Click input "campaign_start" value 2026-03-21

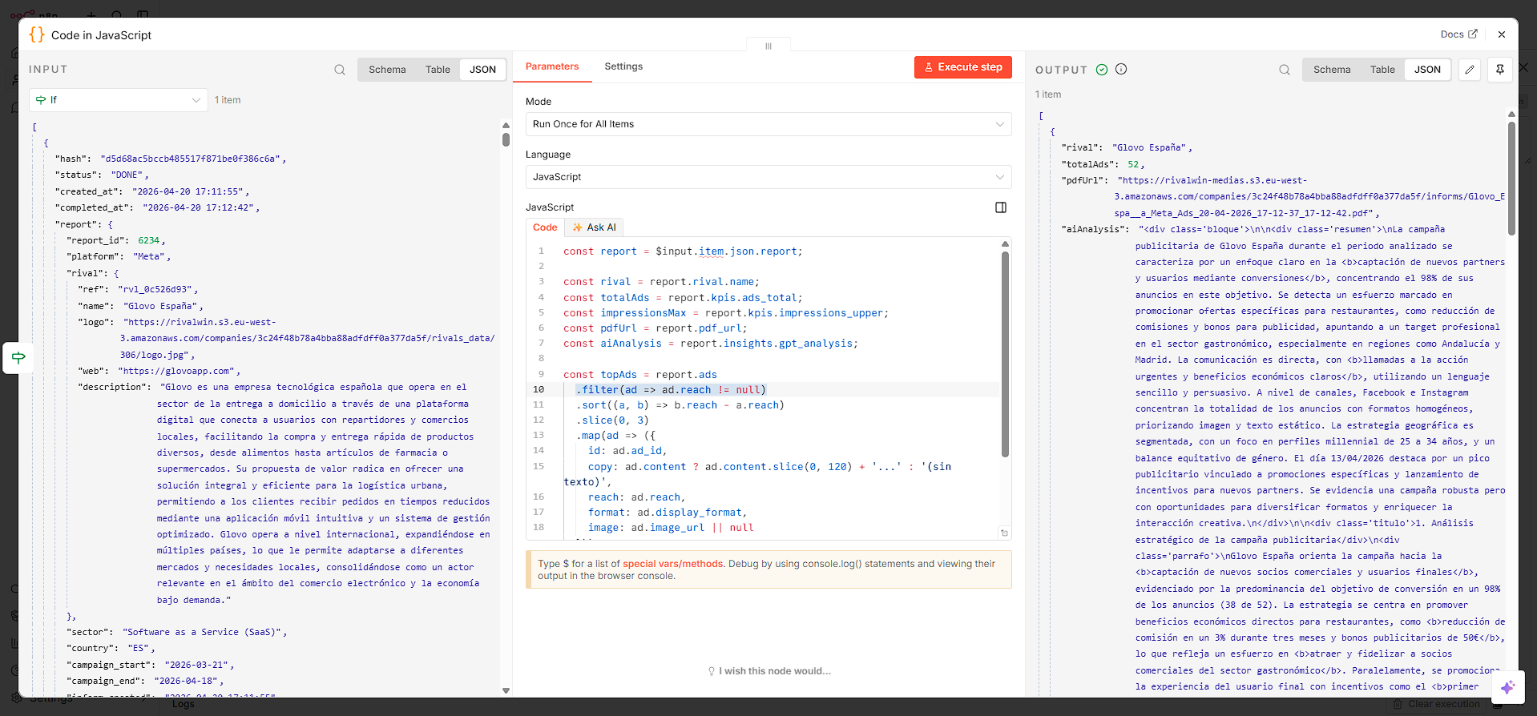coord(196,665)
